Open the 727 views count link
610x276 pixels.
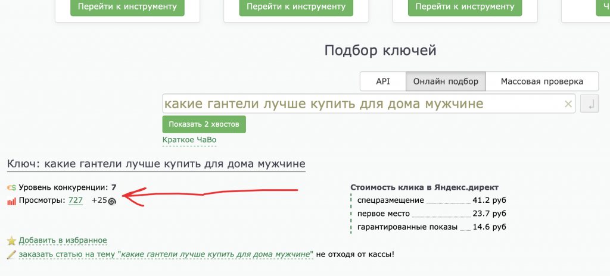[x=76, y=201]
